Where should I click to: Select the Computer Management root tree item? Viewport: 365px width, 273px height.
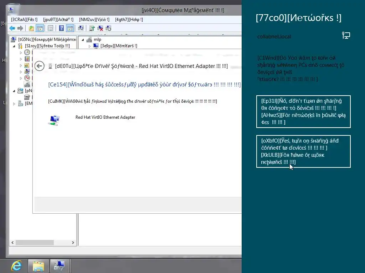[x=47, y=39]
